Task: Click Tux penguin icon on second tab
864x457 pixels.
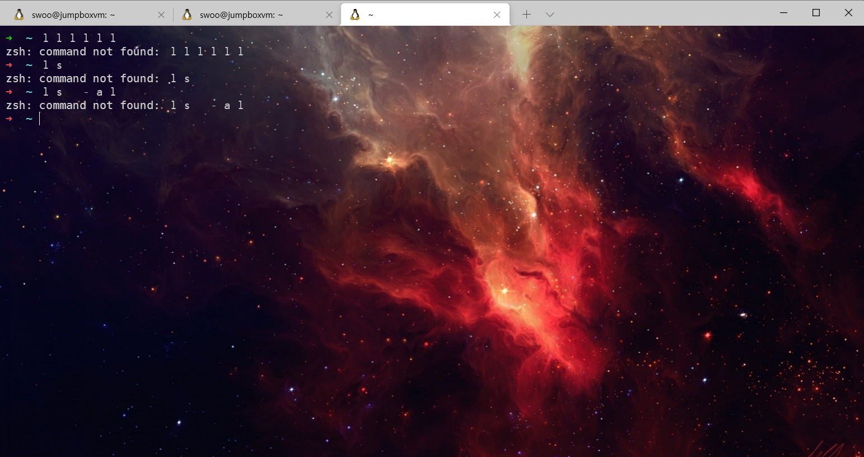Action: 187,15
